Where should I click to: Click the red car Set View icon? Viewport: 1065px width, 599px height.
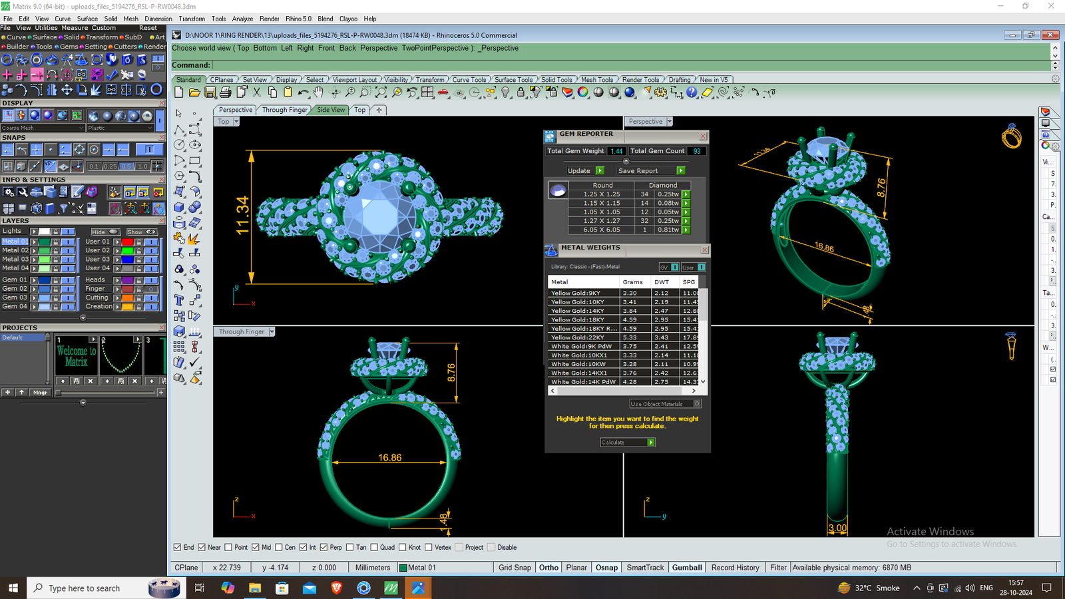(x=443, y=93)
